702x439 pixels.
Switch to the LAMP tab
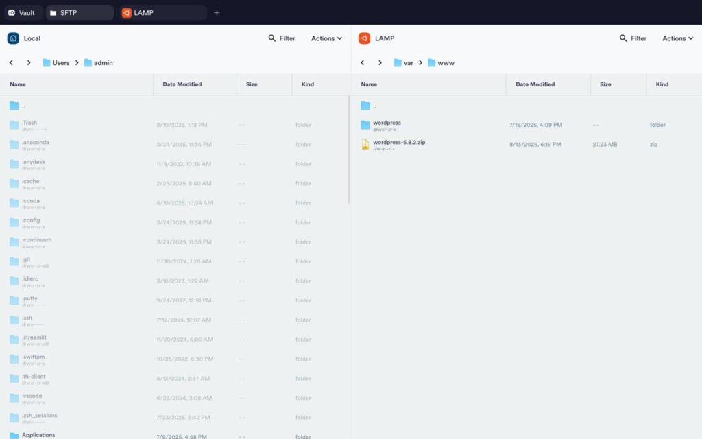pyautogui.click(x=163, y=12)
